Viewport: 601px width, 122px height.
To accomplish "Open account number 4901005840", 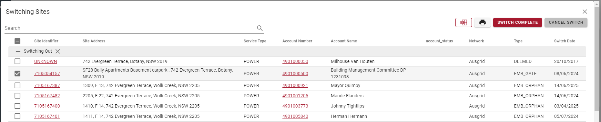I will coord(295,116).
